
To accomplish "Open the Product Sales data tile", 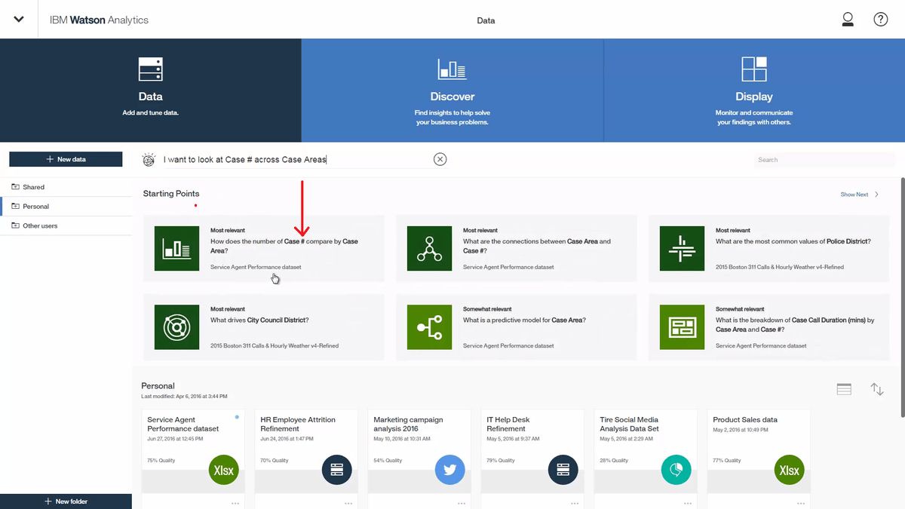I will click(x=759, y=457).
